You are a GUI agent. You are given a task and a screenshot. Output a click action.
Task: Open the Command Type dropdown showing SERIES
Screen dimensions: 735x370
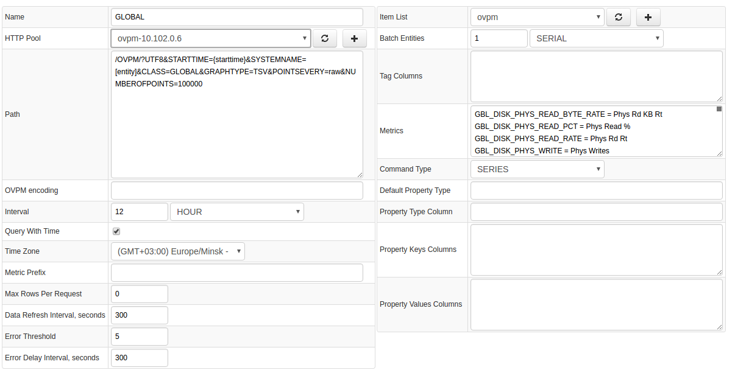[x=537, y=169]
